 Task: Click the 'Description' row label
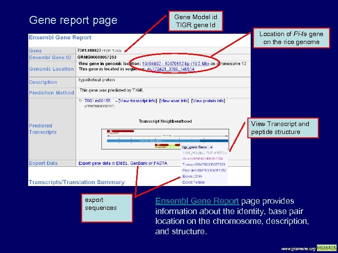(x=43, y=82)
